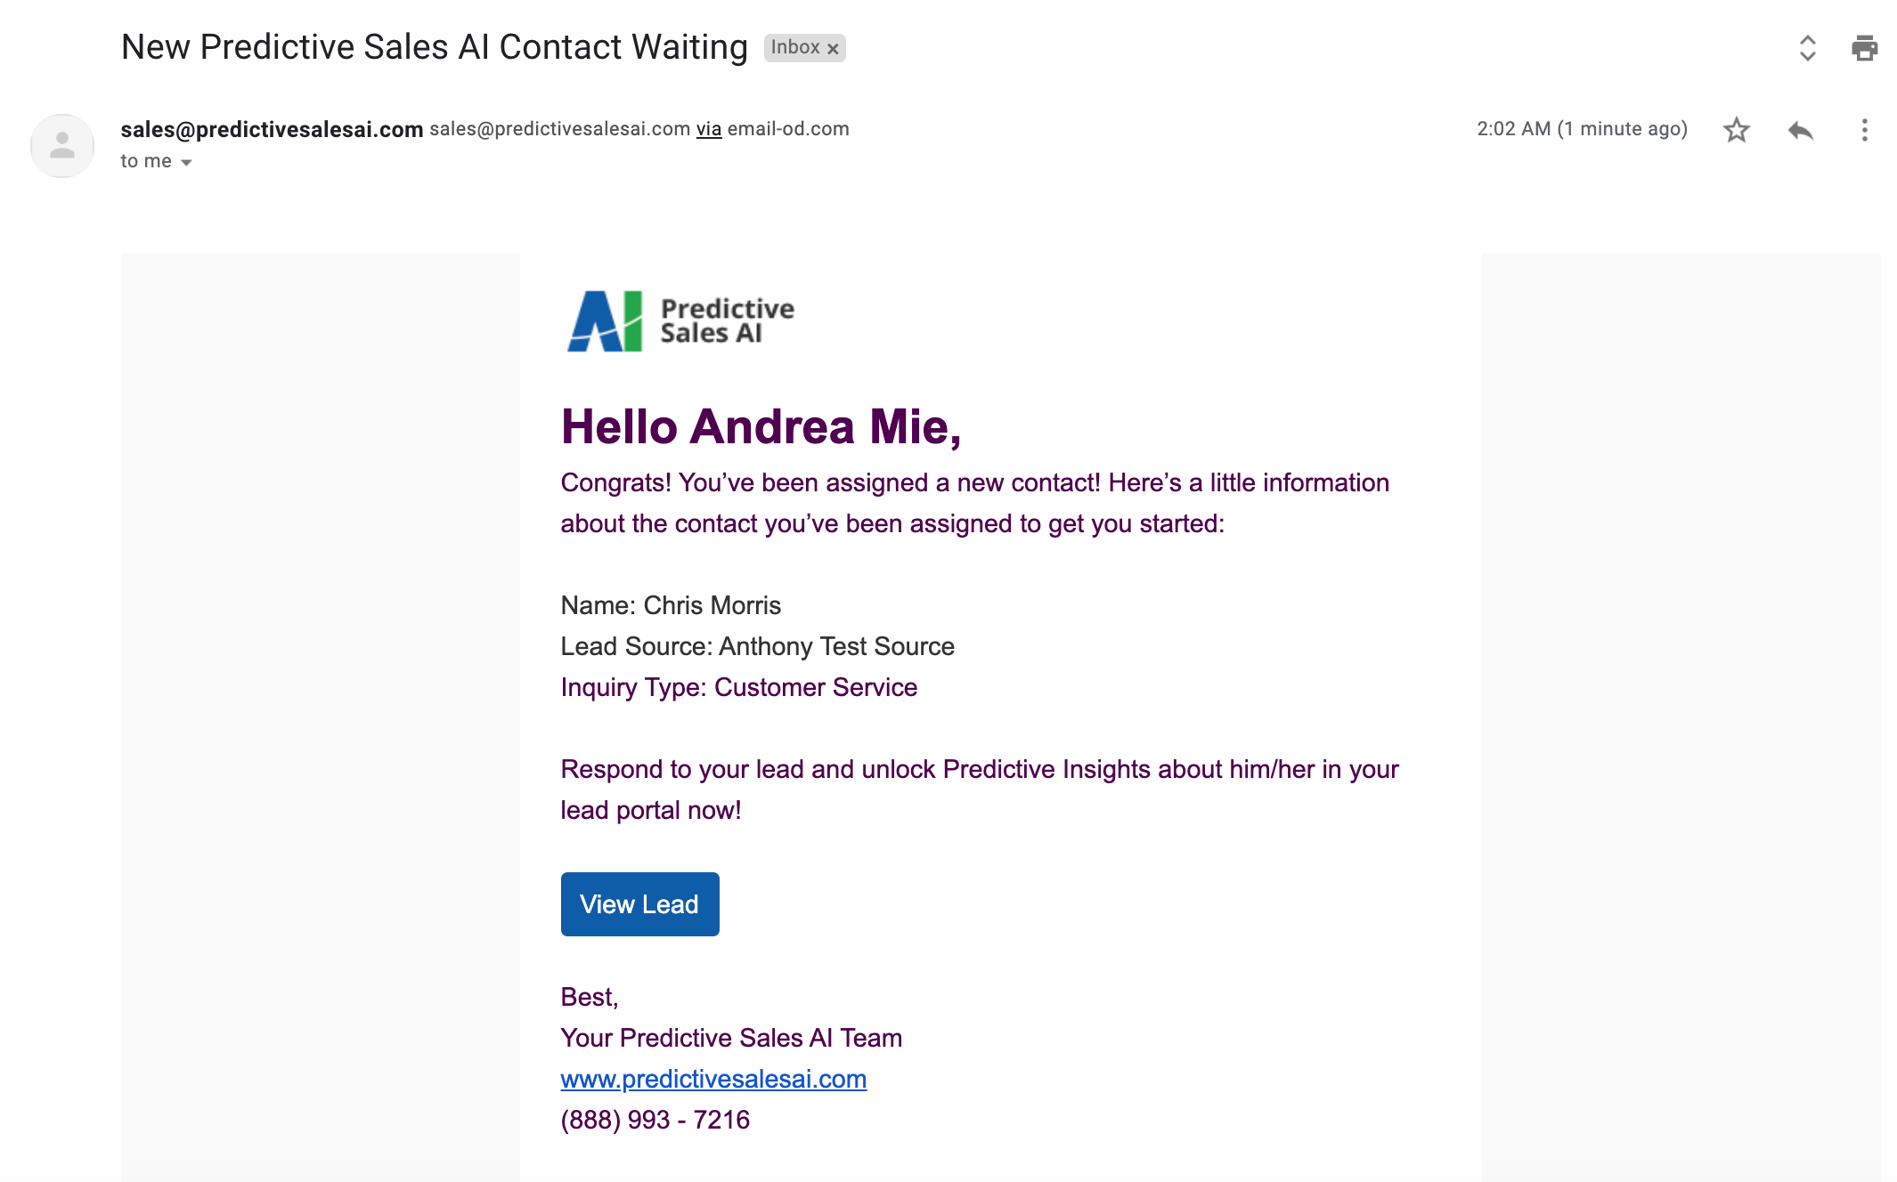Print this email using the printer icon
Viewport: 1897px width, 1182px height.
(x=1864, y=47)
